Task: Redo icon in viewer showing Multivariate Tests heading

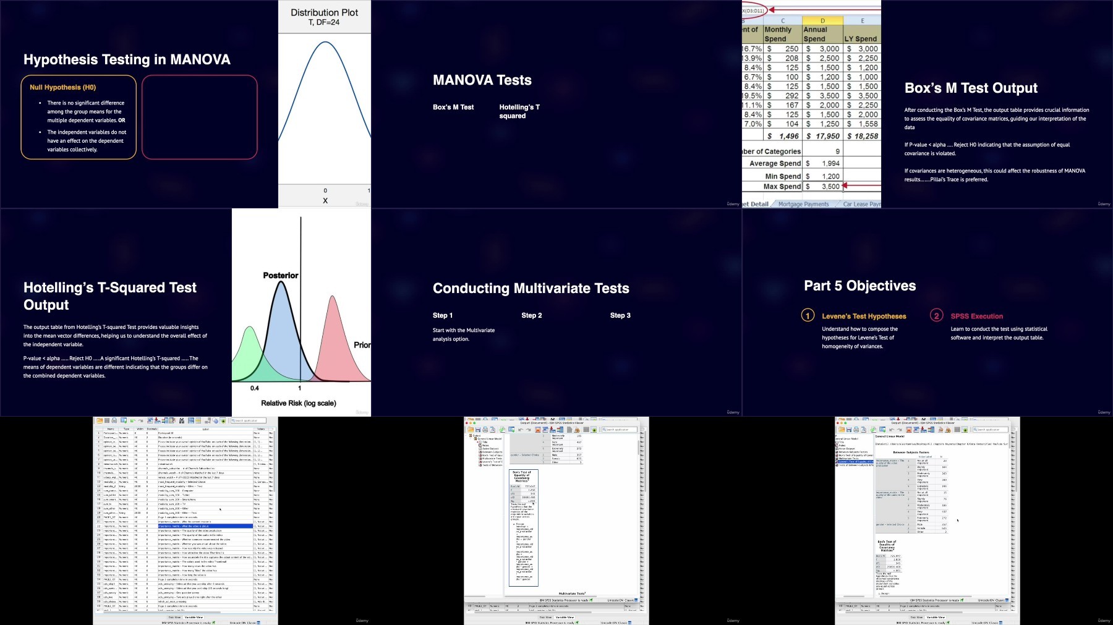Action: tap(528, 430)
